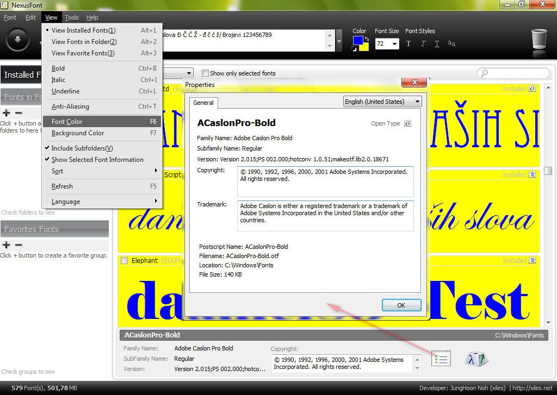Open the Favorites Fonts panel header
This screenshot has height=395, width=557.
point(55,229)
